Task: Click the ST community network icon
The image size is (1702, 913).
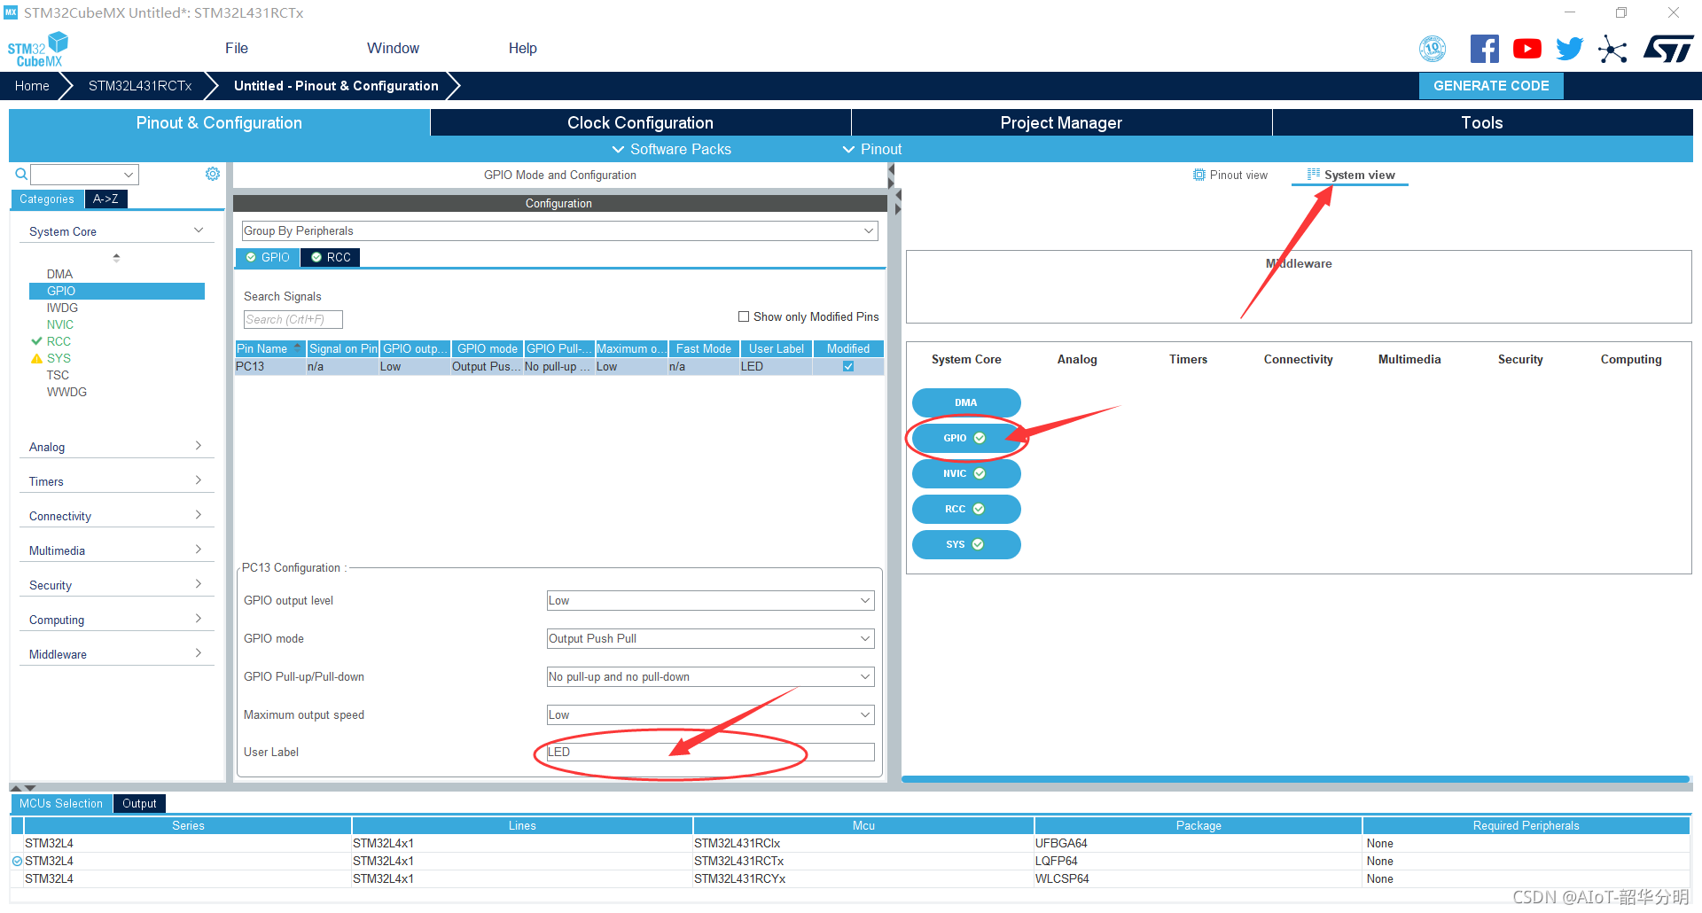Action: [1612, 49]
